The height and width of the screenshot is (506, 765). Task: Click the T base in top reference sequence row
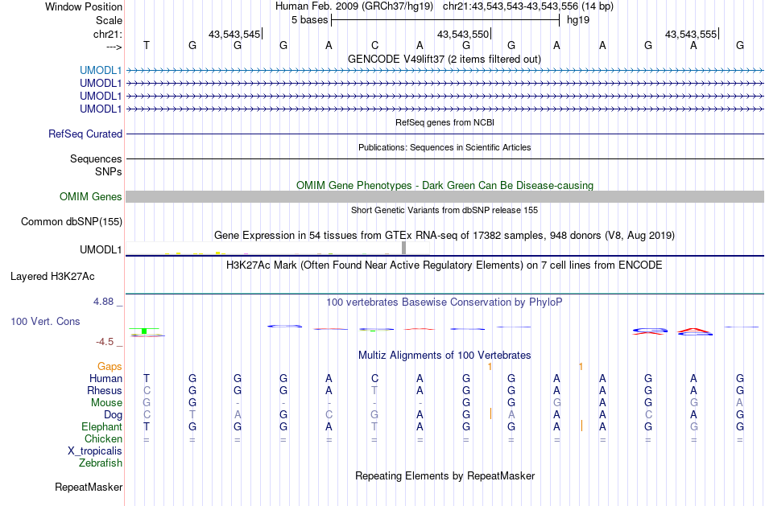pos(147,45)
